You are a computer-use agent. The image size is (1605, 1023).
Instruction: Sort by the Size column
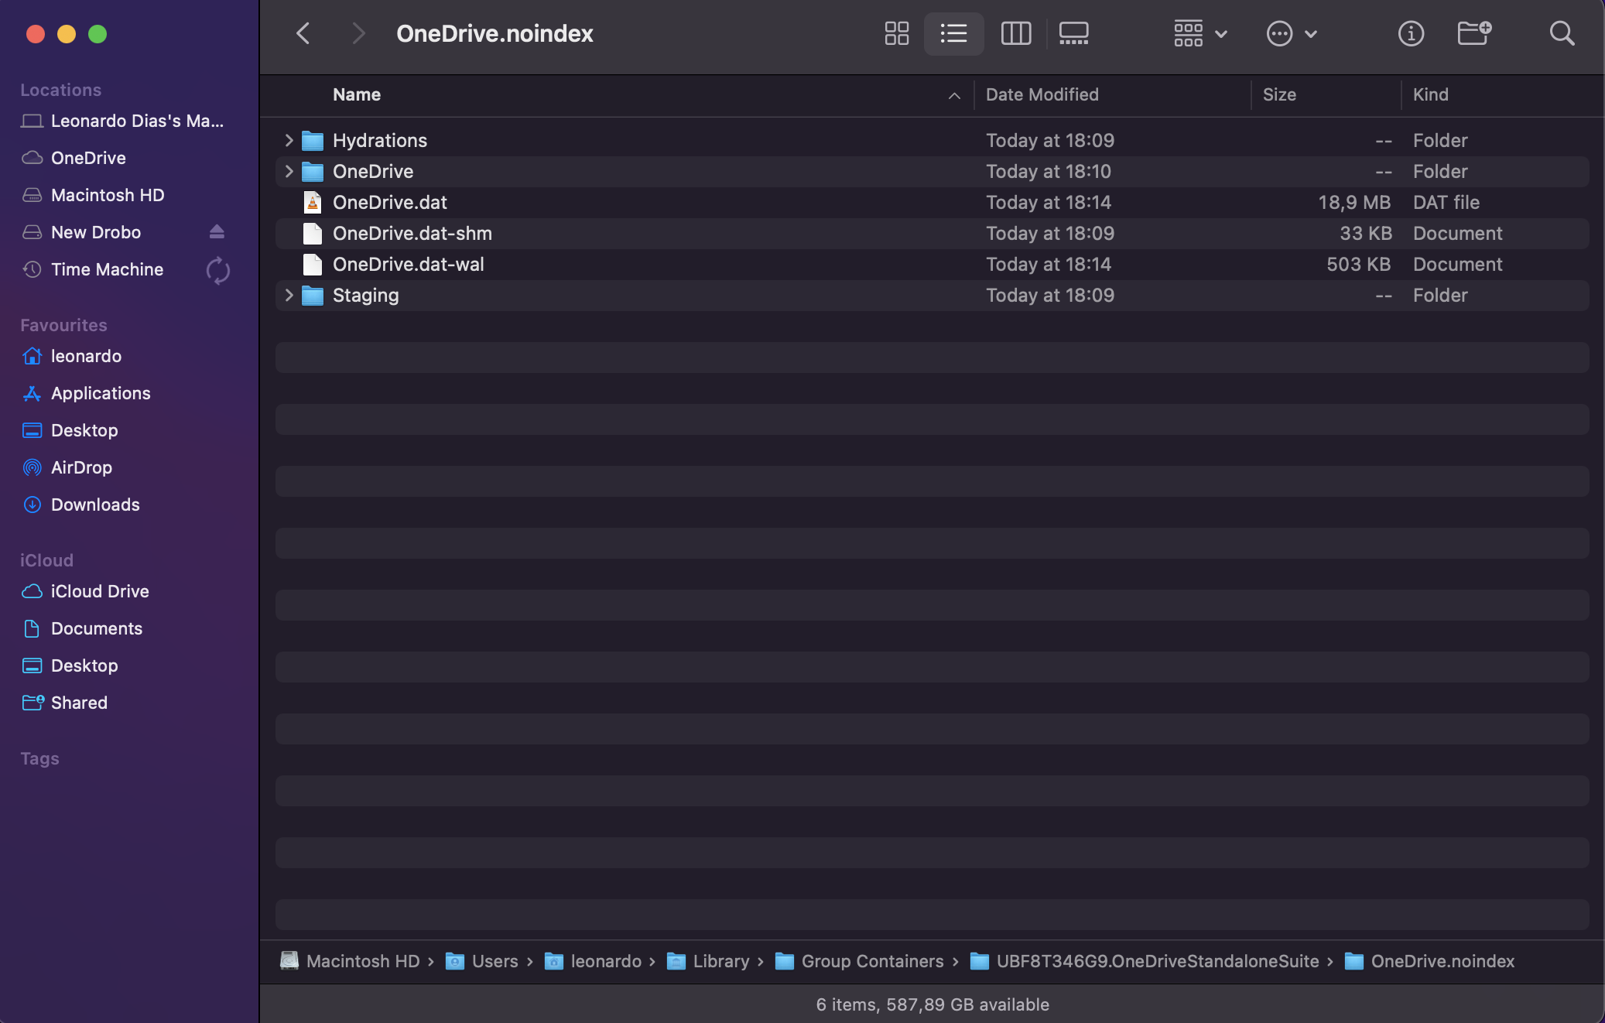1278,94
